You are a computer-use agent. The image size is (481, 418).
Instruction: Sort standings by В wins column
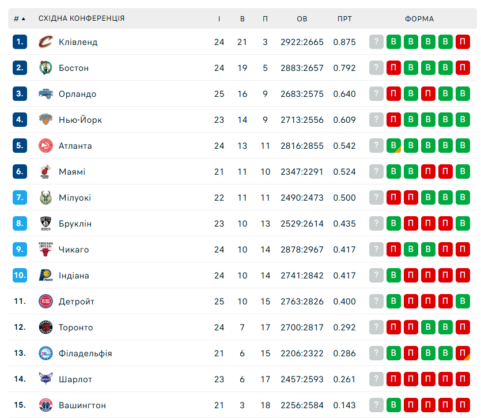[243, 18]
